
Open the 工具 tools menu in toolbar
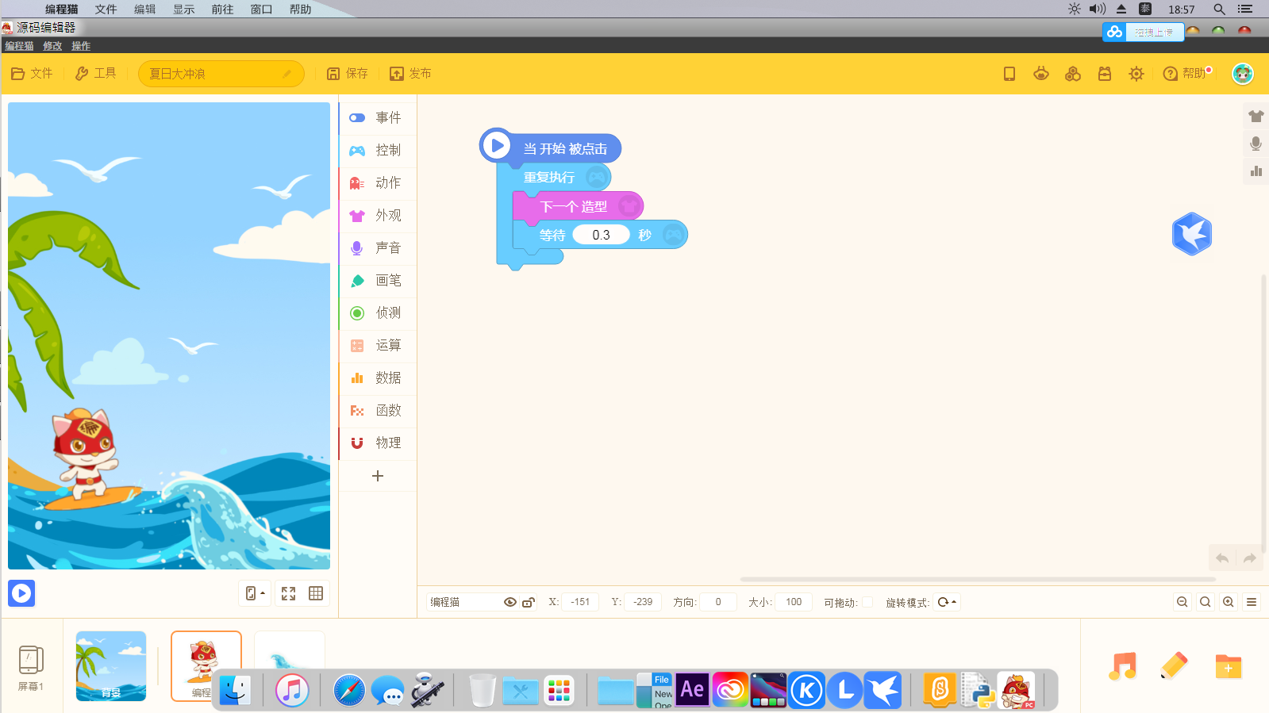tap(95, 74)
